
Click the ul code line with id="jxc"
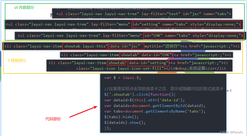143,14
